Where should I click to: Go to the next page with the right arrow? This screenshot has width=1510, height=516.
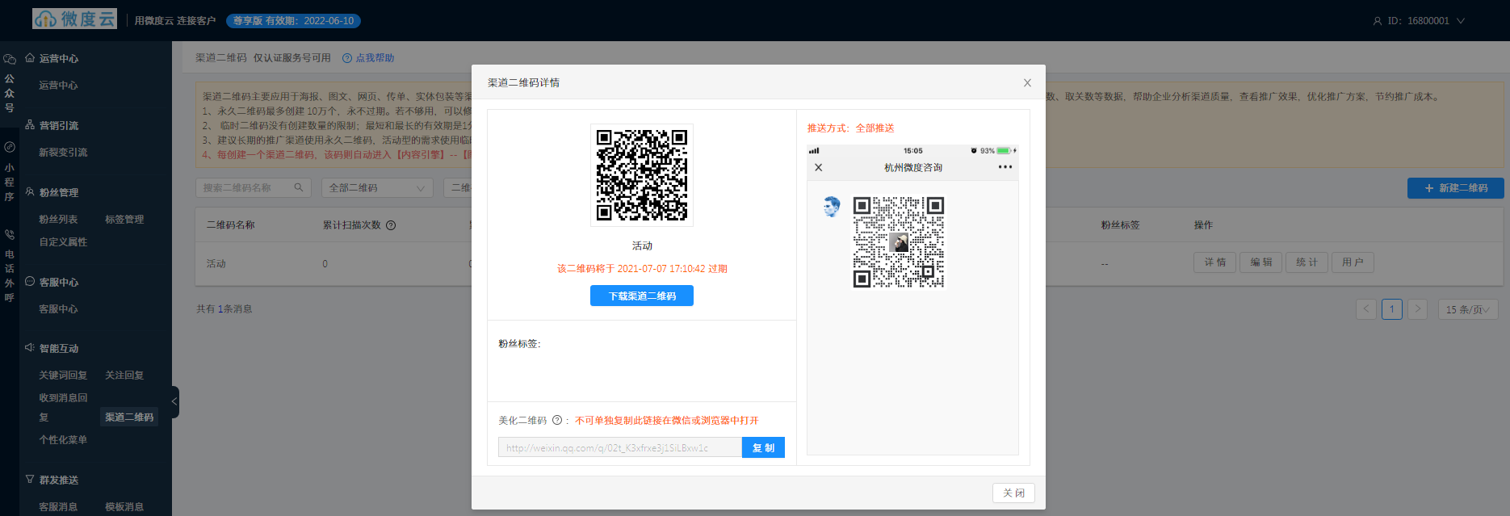(1417, 309)
